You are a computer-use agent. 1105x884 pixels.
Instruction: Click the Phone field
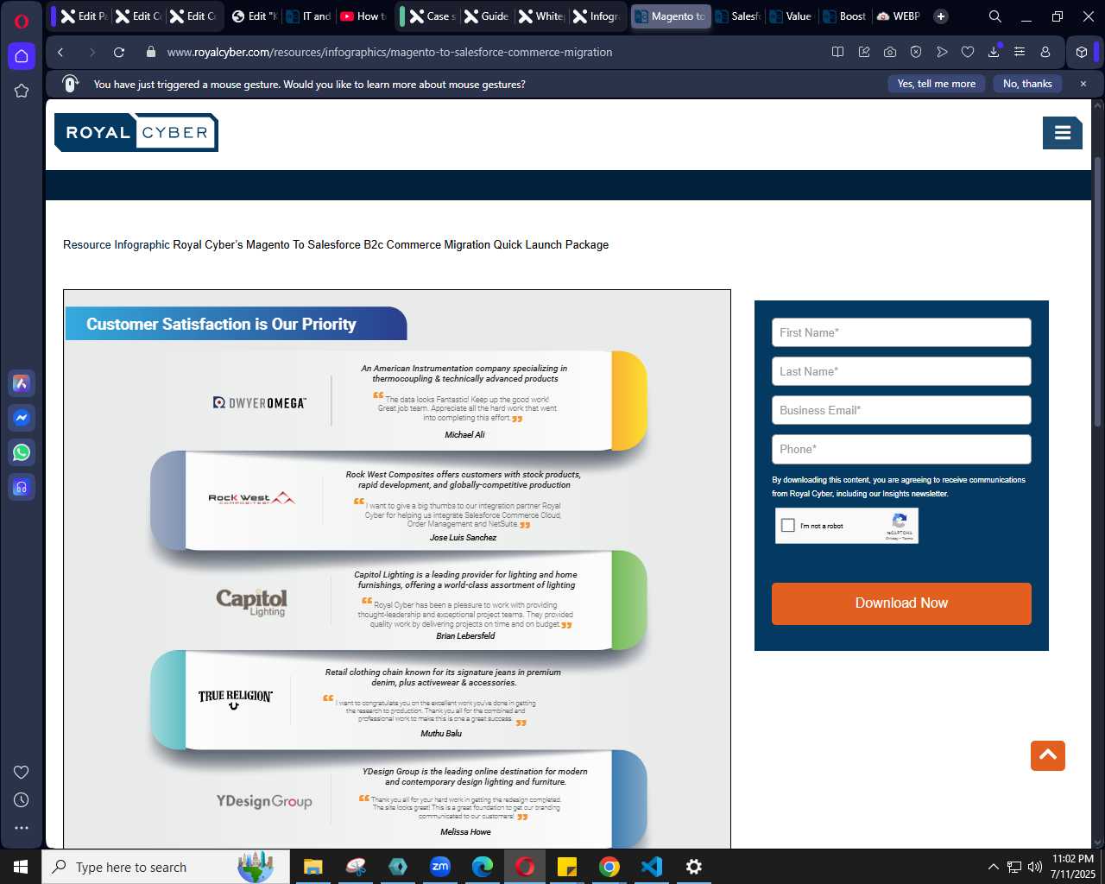click(x=901, y=449)
